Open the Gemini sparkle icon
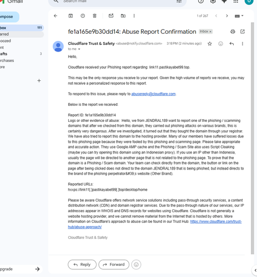The width and height of the screenshot is (257, 277). point(224,1)
